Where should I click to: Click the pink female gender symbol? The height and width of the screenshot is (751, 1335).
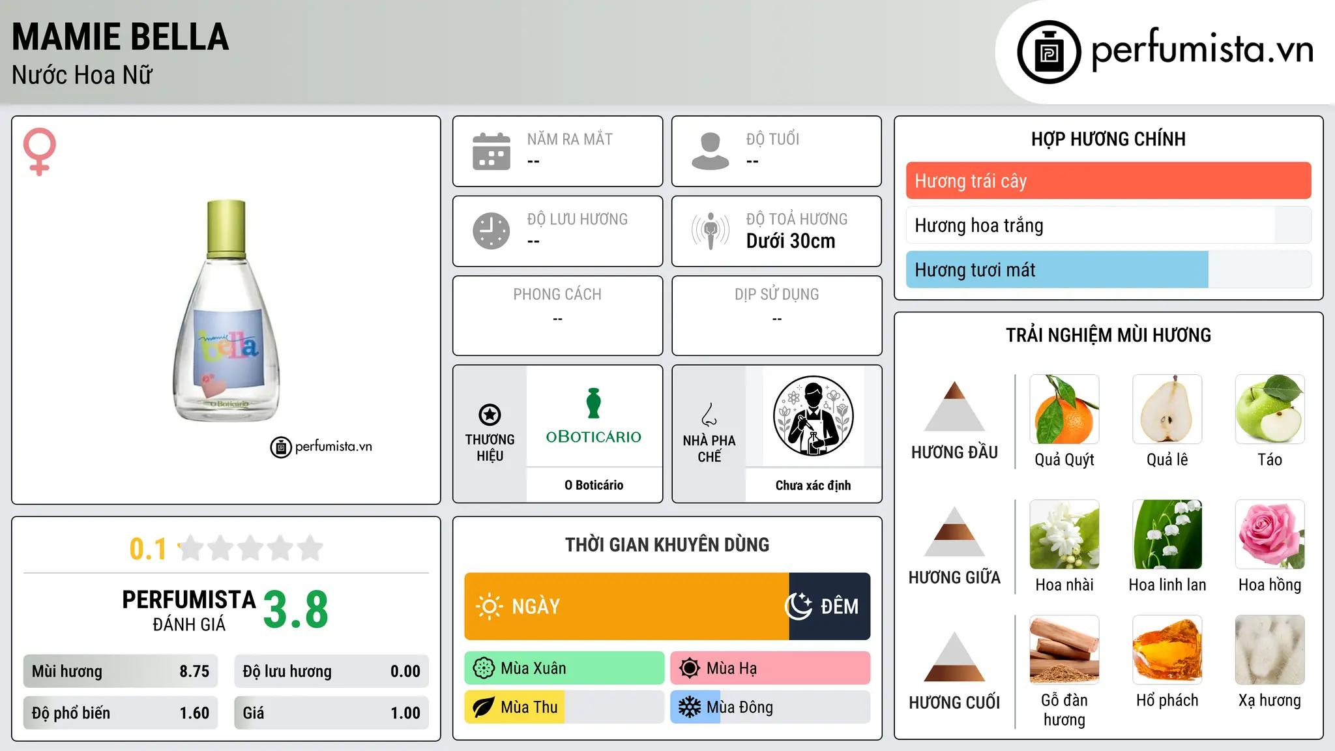[x=40, y=151]
